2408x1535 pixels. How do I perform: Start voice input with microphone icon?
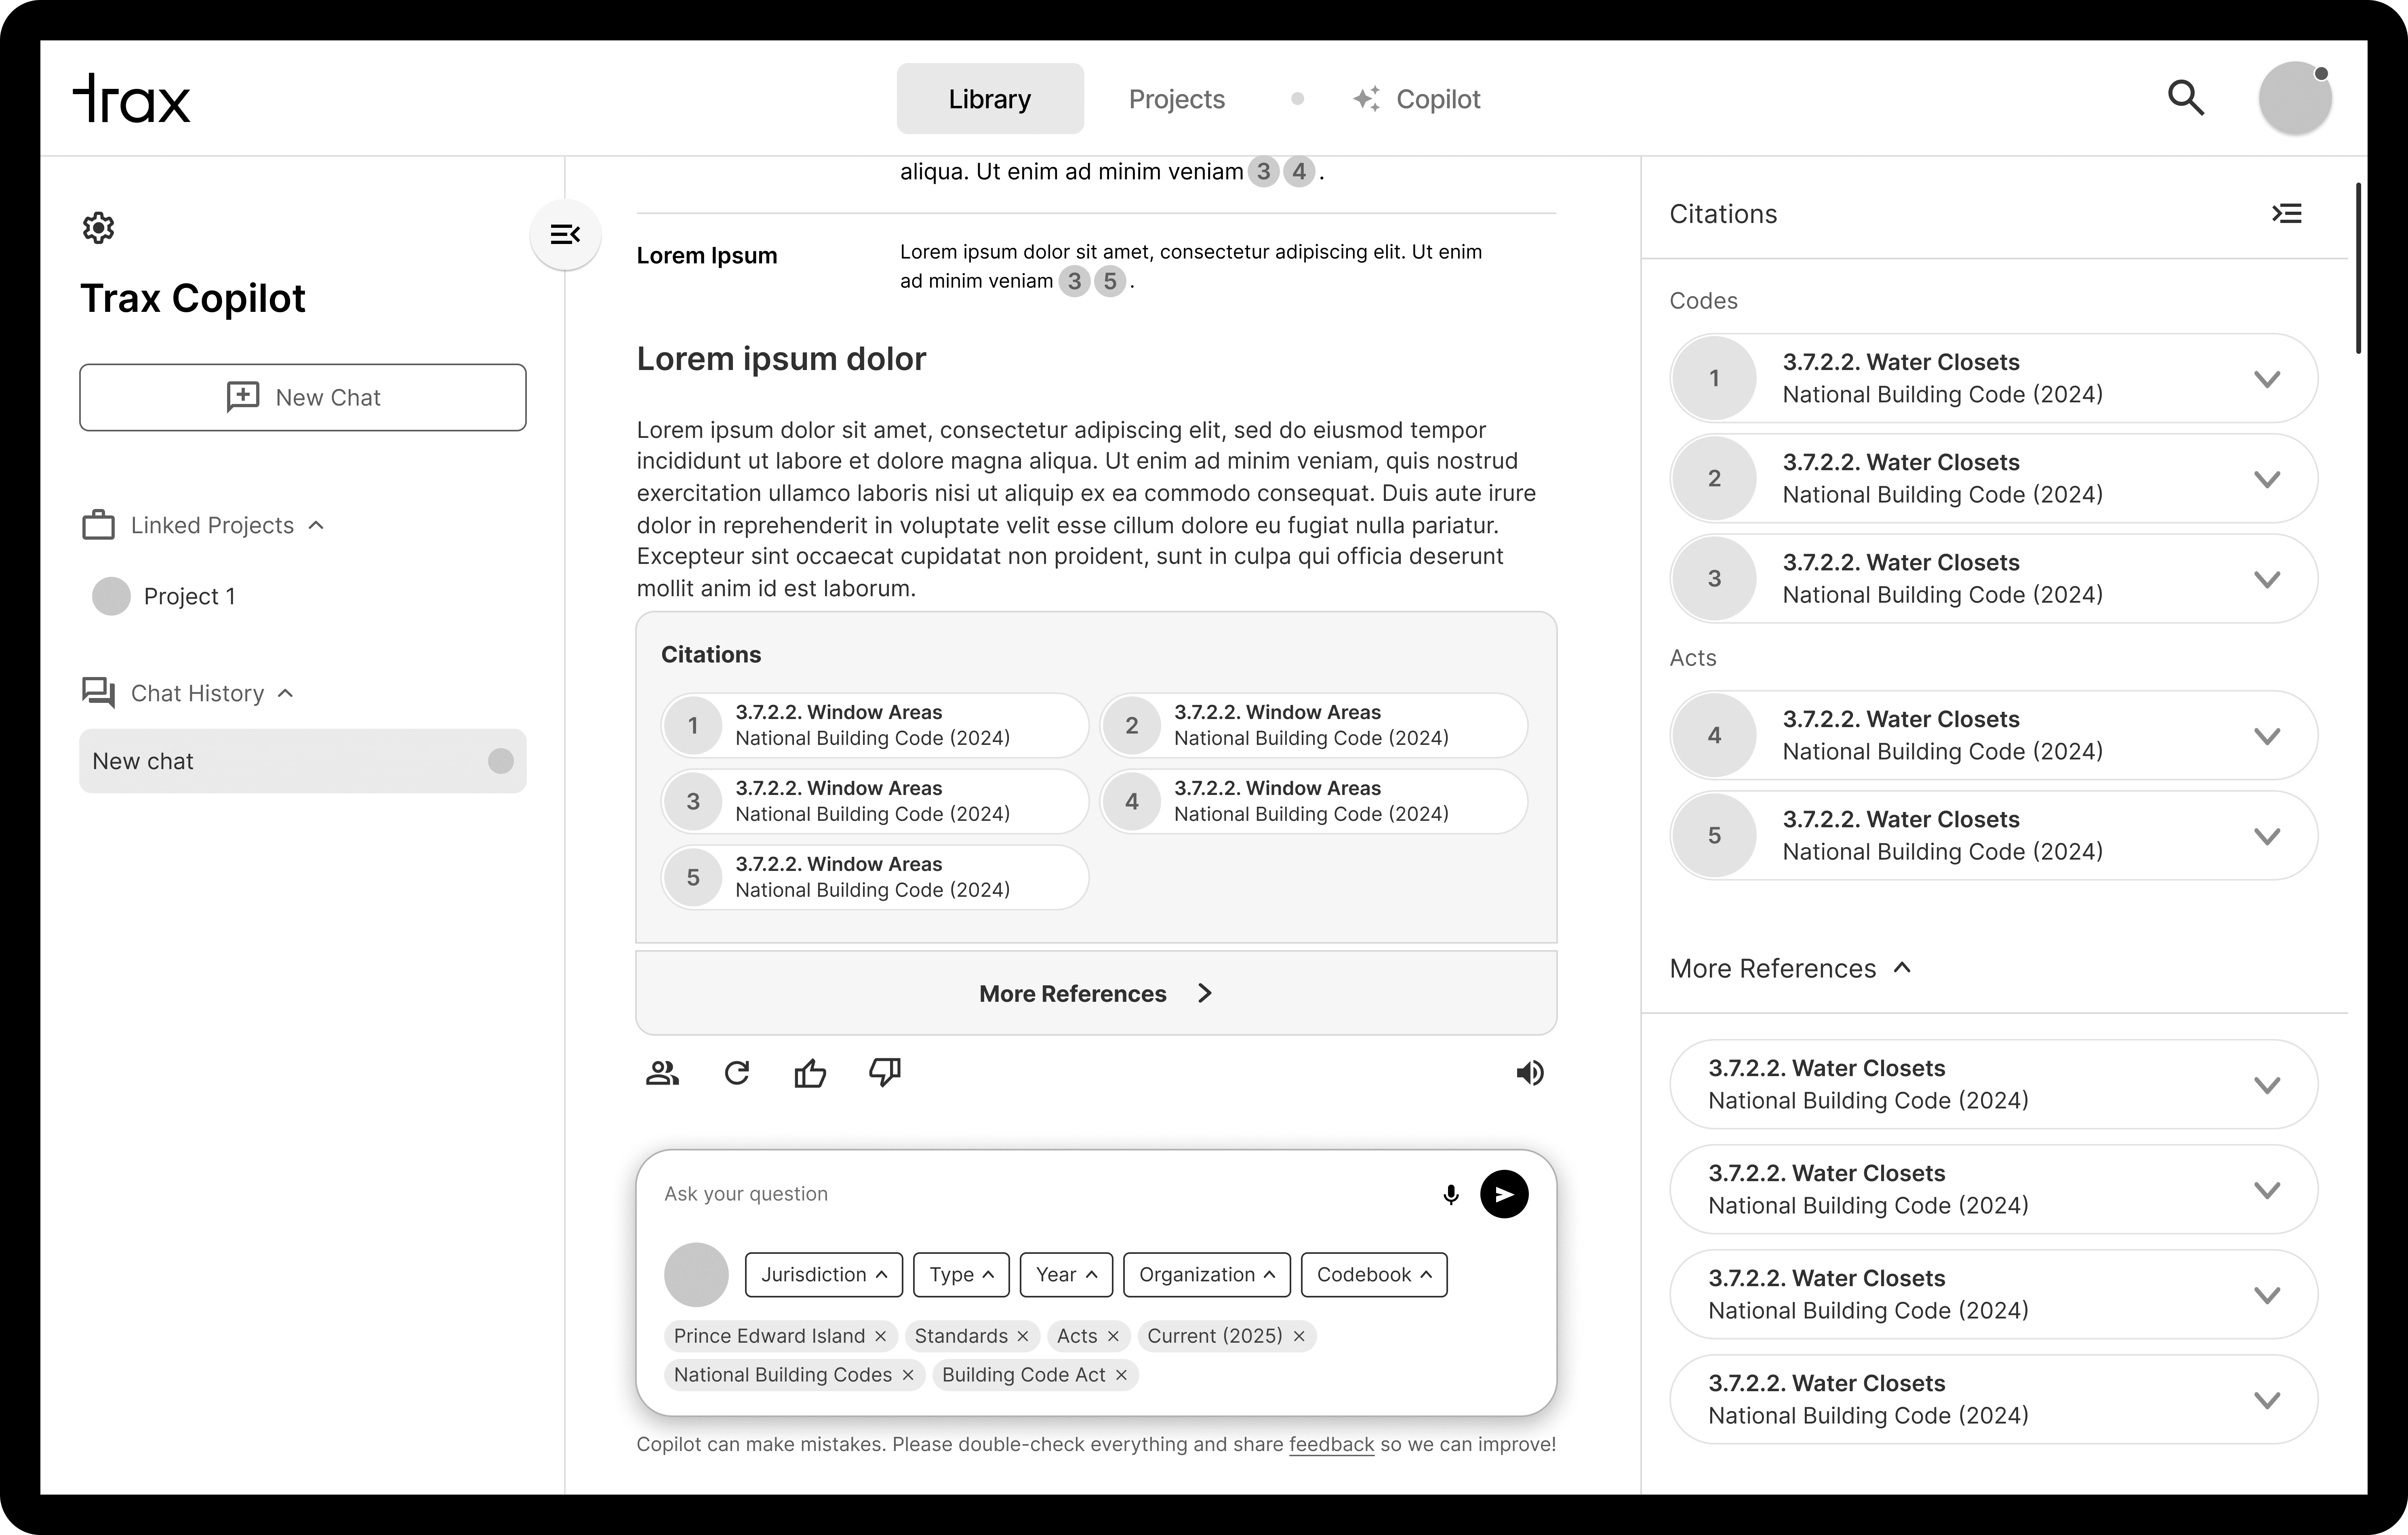coord(1450,1194)
